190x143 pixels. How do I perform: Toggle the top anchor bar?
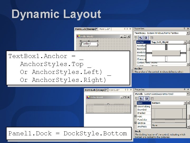pos(166,47)
